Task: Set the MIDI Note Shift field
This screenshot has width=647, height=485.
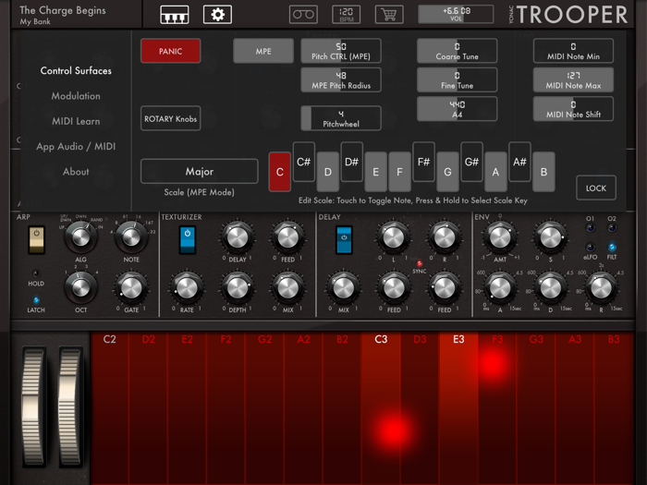Action: click(574, 109)
